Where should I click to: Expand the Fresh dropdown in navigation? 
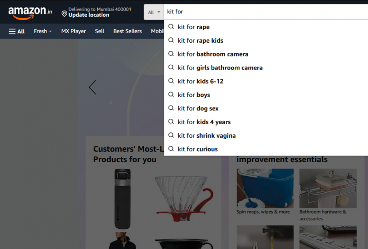coord(43,31)
